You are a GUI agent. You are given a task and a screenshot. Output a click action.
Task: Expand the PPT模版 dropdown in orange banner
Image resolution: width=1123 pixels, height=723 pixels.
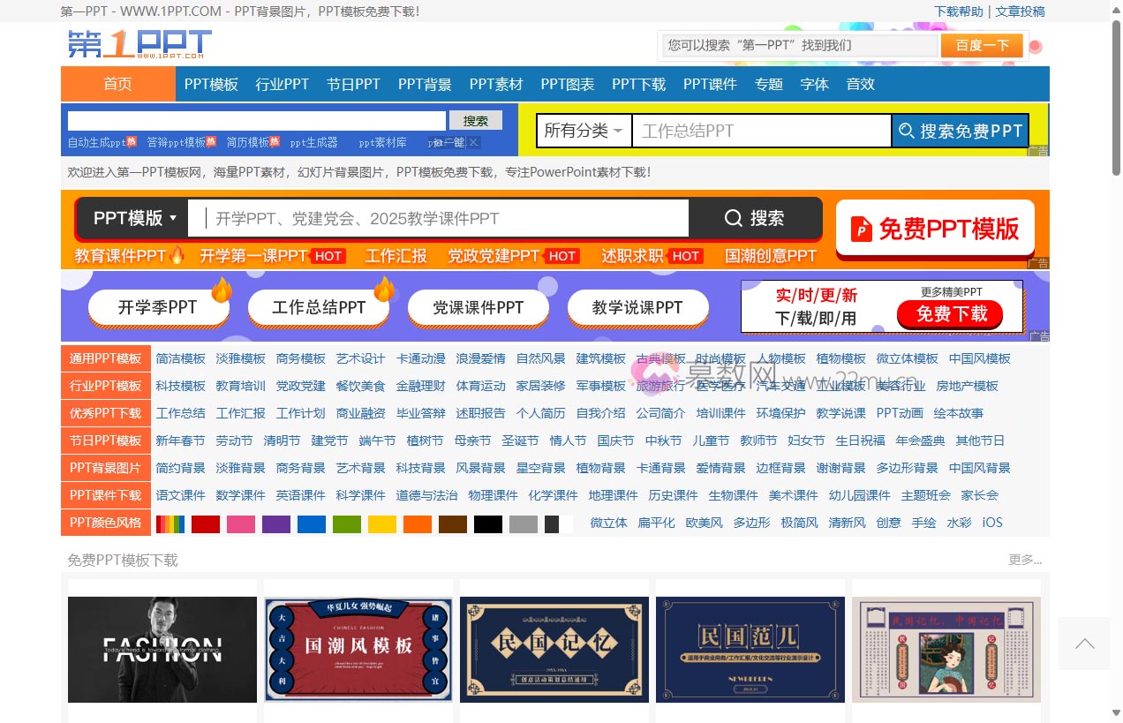(x=134, y=218)
